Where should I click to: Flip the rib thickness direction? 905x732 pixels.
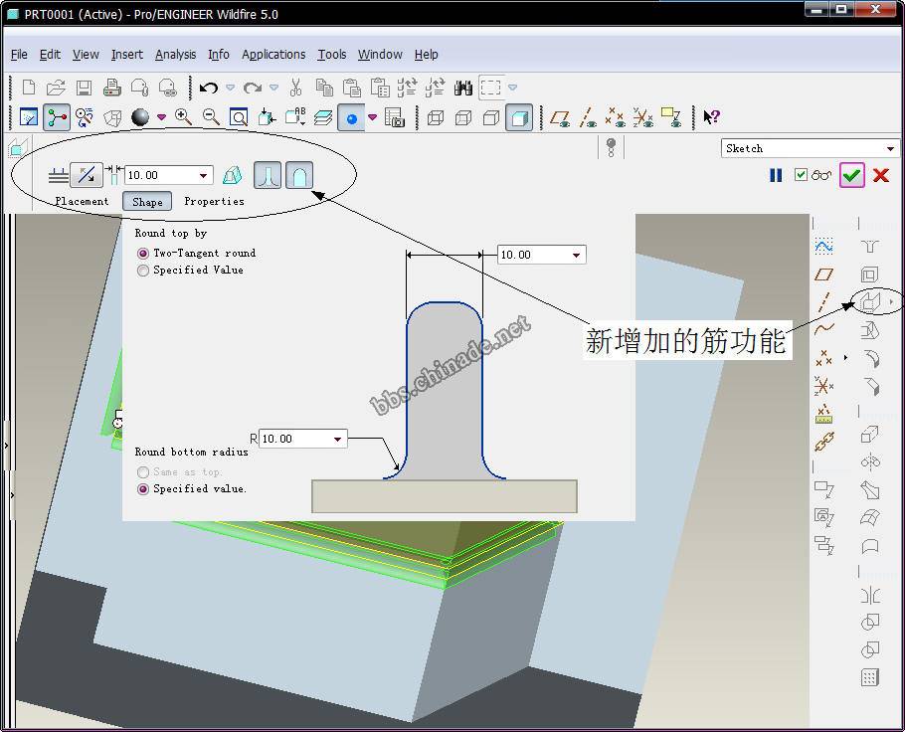86,174
